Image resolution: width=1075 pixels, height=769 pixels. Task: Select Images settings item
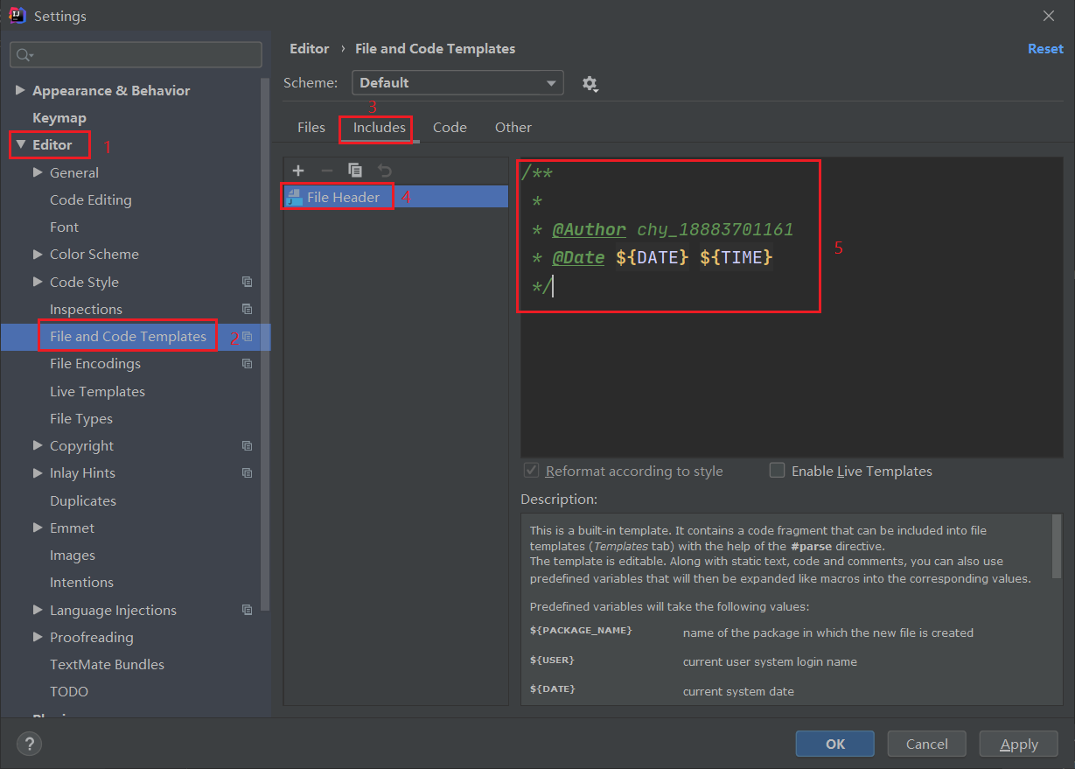point(73,555)
